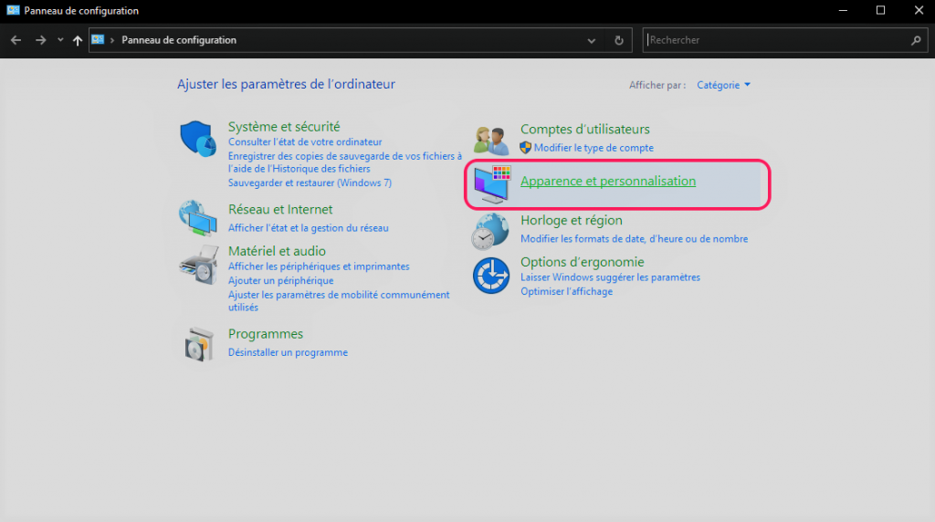Open Système et sécurité shield icon

[x=198, y=139]
